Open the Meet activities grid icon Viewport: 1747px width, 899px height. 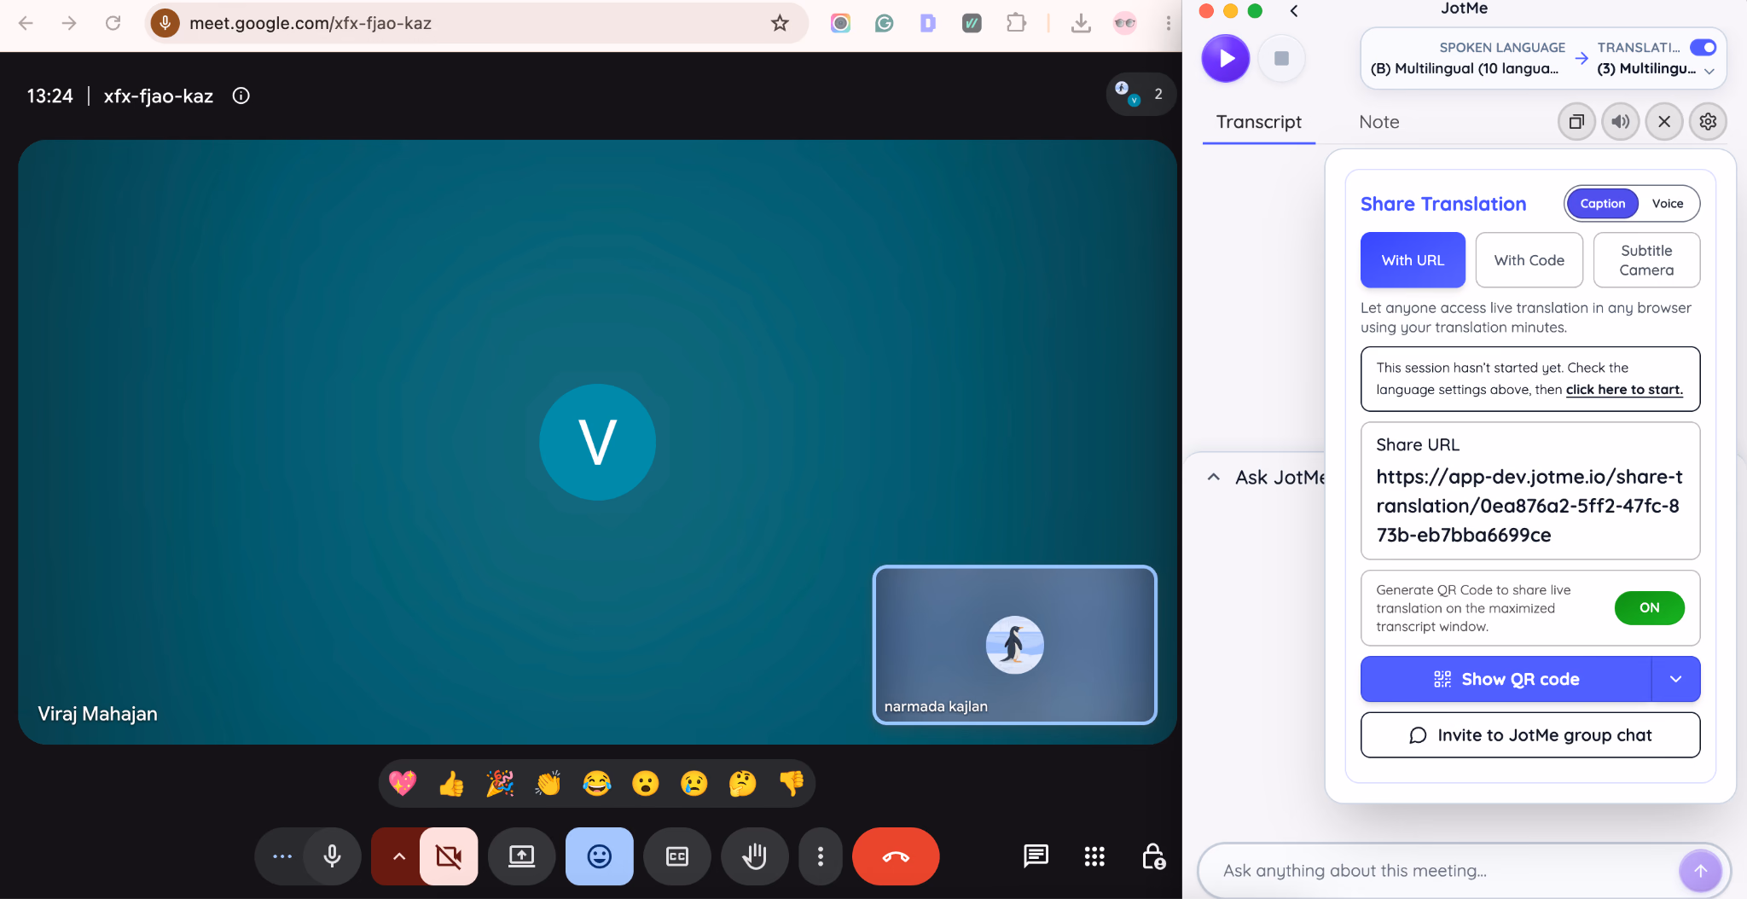click(x=1094, y=855)
